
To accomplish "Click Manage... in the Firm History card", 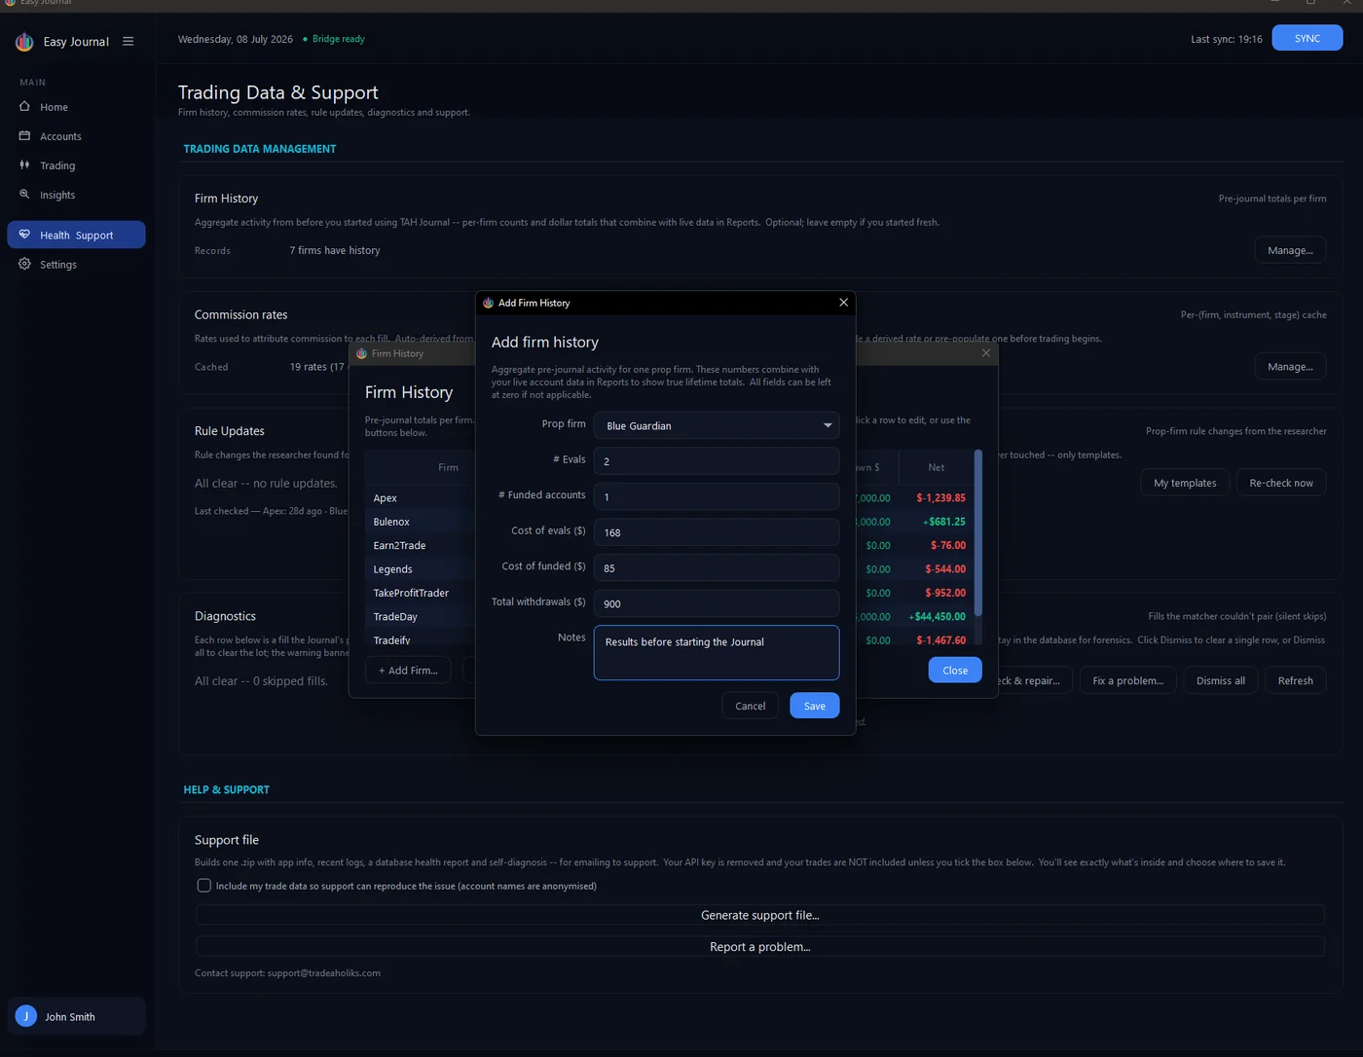I will 1290,250.
